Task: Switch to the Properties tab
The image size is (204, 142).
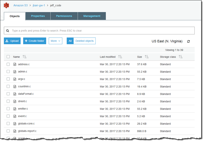Action: 38,16
